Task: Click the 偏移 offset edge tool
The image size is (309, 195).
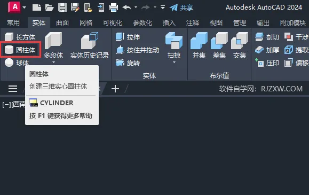Action: click(x=296, y=63)
